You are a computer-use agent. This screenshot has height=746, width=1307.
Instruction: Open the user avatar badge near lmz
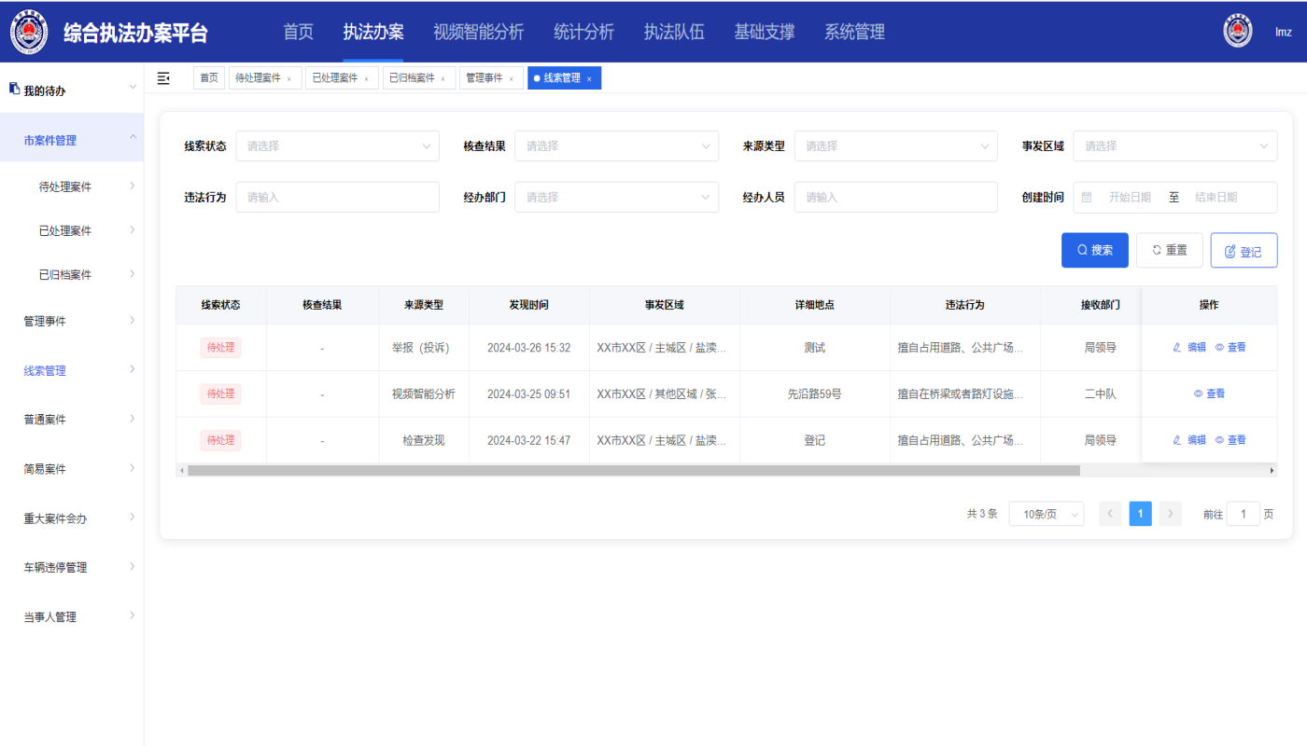click(1238, 31)
